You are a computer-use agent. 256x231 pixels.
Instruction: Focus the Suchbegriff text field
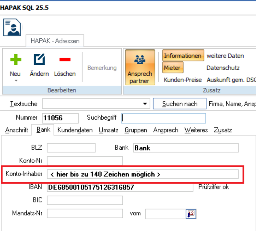tap(164, 118)
